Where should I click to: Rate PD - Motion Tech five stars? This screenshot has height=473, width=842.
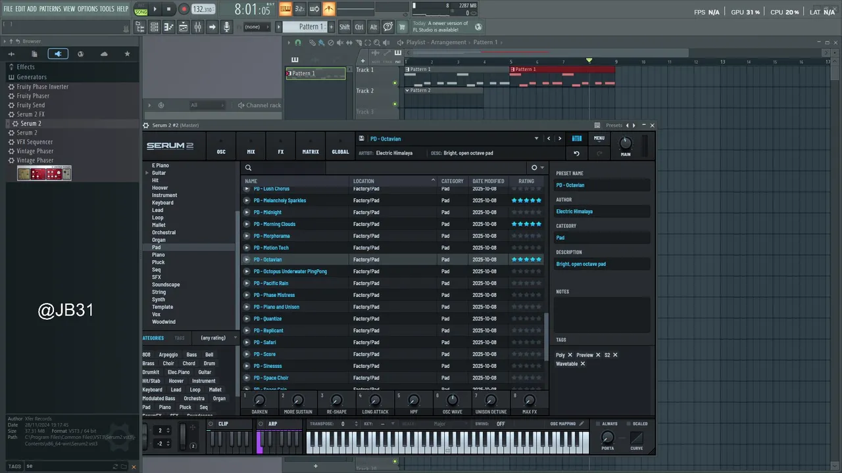point(539,248)
